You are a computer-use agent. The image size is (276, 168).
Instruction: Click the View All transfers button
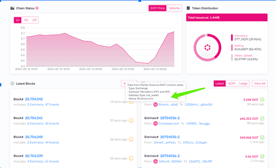pos(260,83)
